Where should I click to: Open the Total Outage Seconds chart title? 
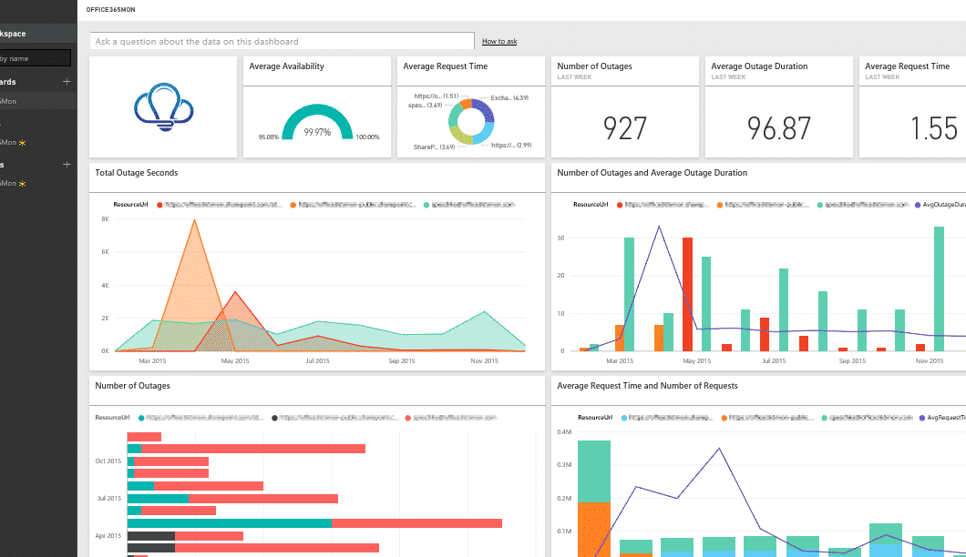pos(136,173)
